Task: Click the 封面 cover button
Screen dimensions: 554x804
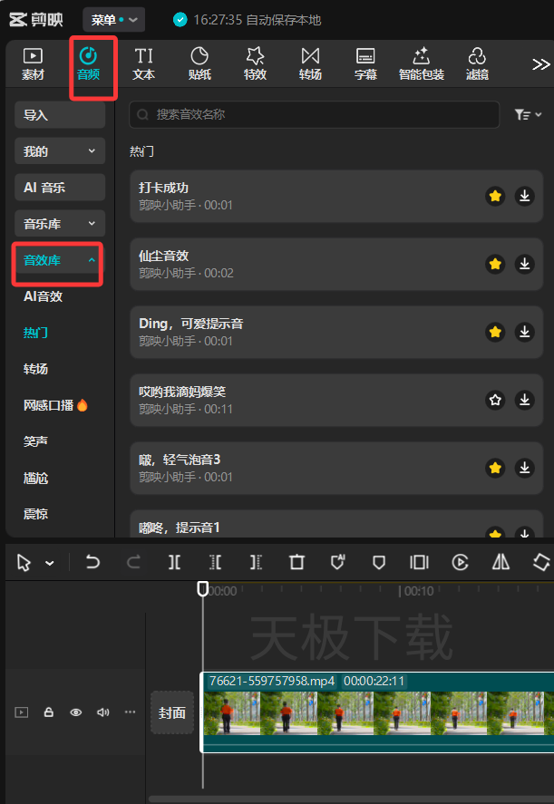Action: pos(172,712)
